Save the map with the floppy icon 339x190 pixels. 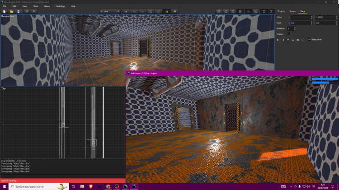[18, 11]
